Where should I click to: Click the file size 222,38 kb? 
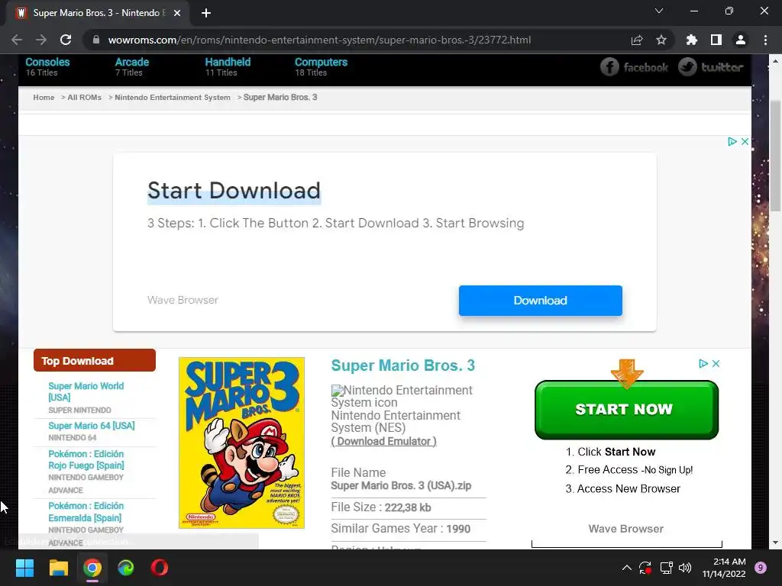point(408,507)
